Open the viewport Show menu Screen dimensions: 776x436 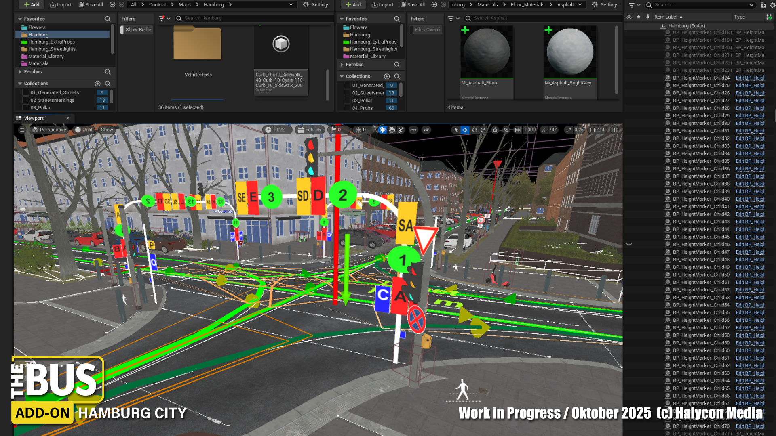(107, 130)
